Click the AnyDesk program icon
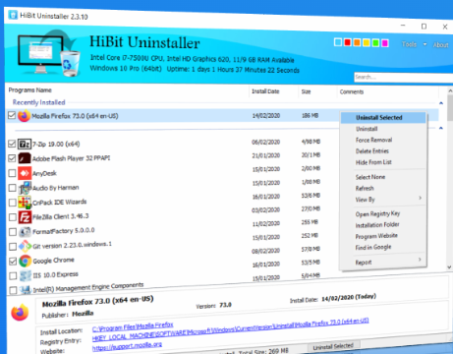453x354 pixels. (x=25, y=173)
